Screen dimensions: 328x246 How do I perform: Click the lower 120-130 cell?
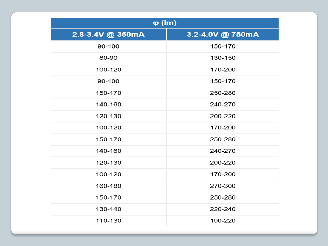point(109,163)
